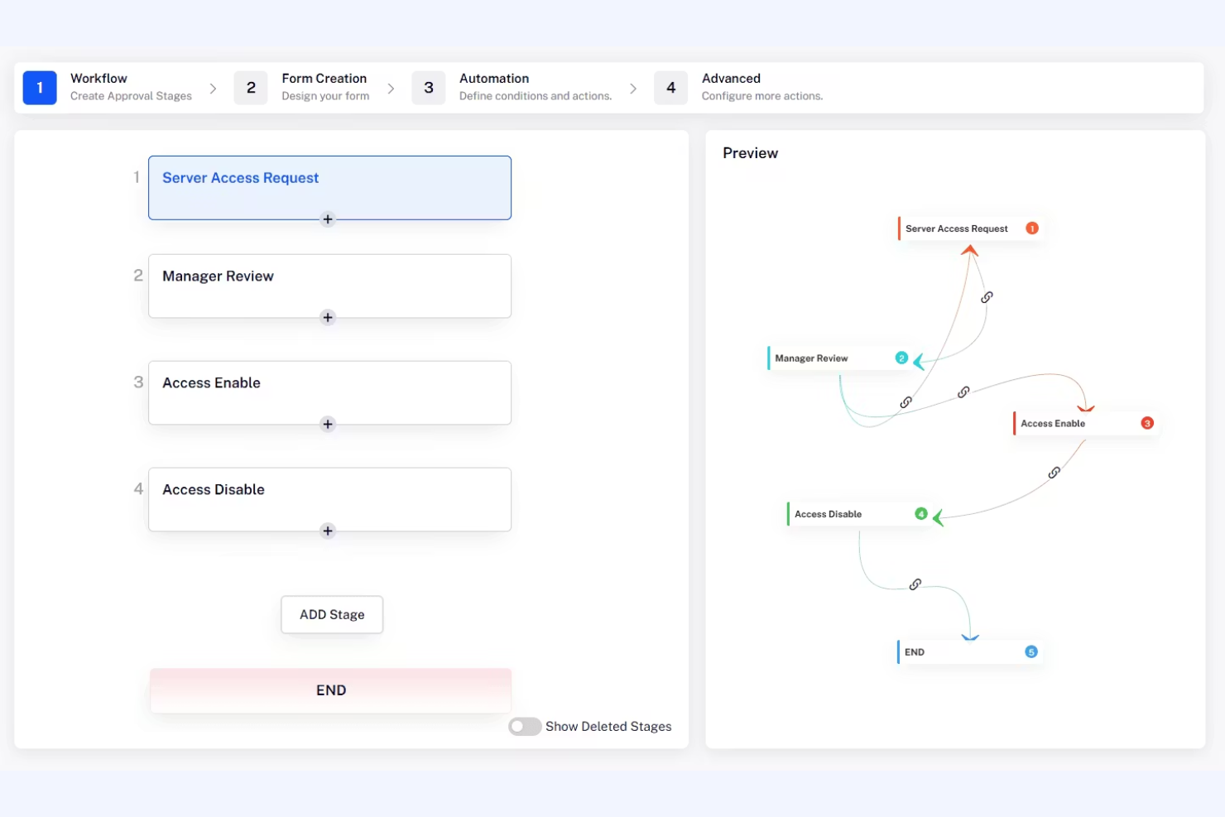Click the ADD Stage button
Image resolution: width=1225 pixels, height=817 pixels.
click(331, 614)
